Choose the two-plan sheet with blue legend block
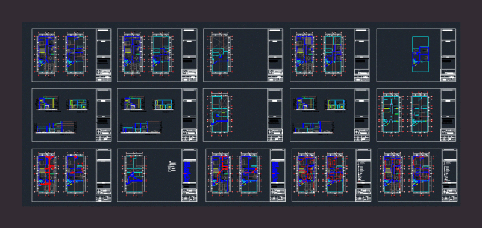 pos(246,175)
